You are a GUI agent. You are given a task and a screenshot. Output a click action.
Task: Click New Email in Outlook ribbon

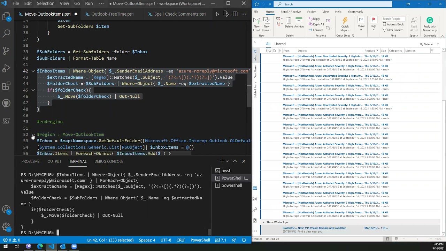(x=256, y=24)
